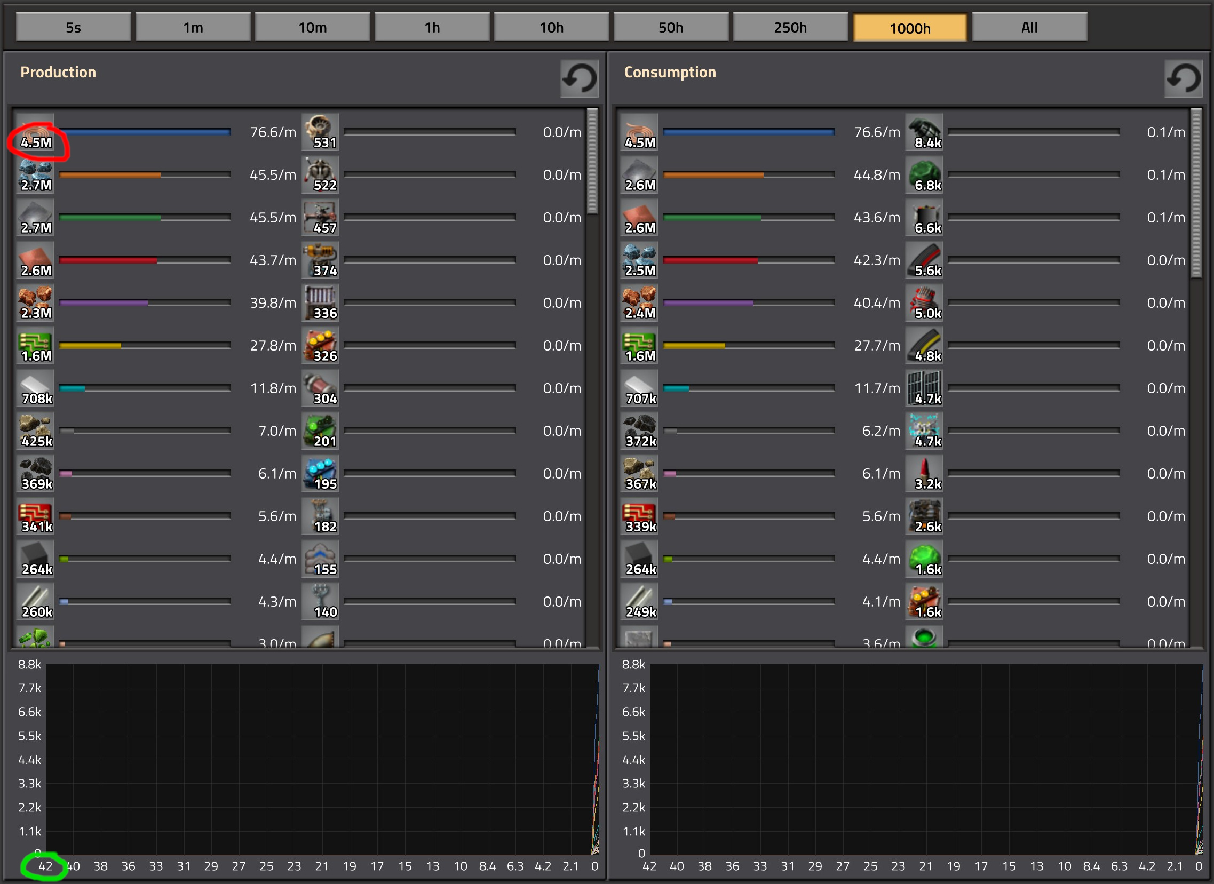Select the stone brick icon in Production (264k, 4.4/m)
The height and width of the screenshot is (884, 1214).
coord(35,560)
